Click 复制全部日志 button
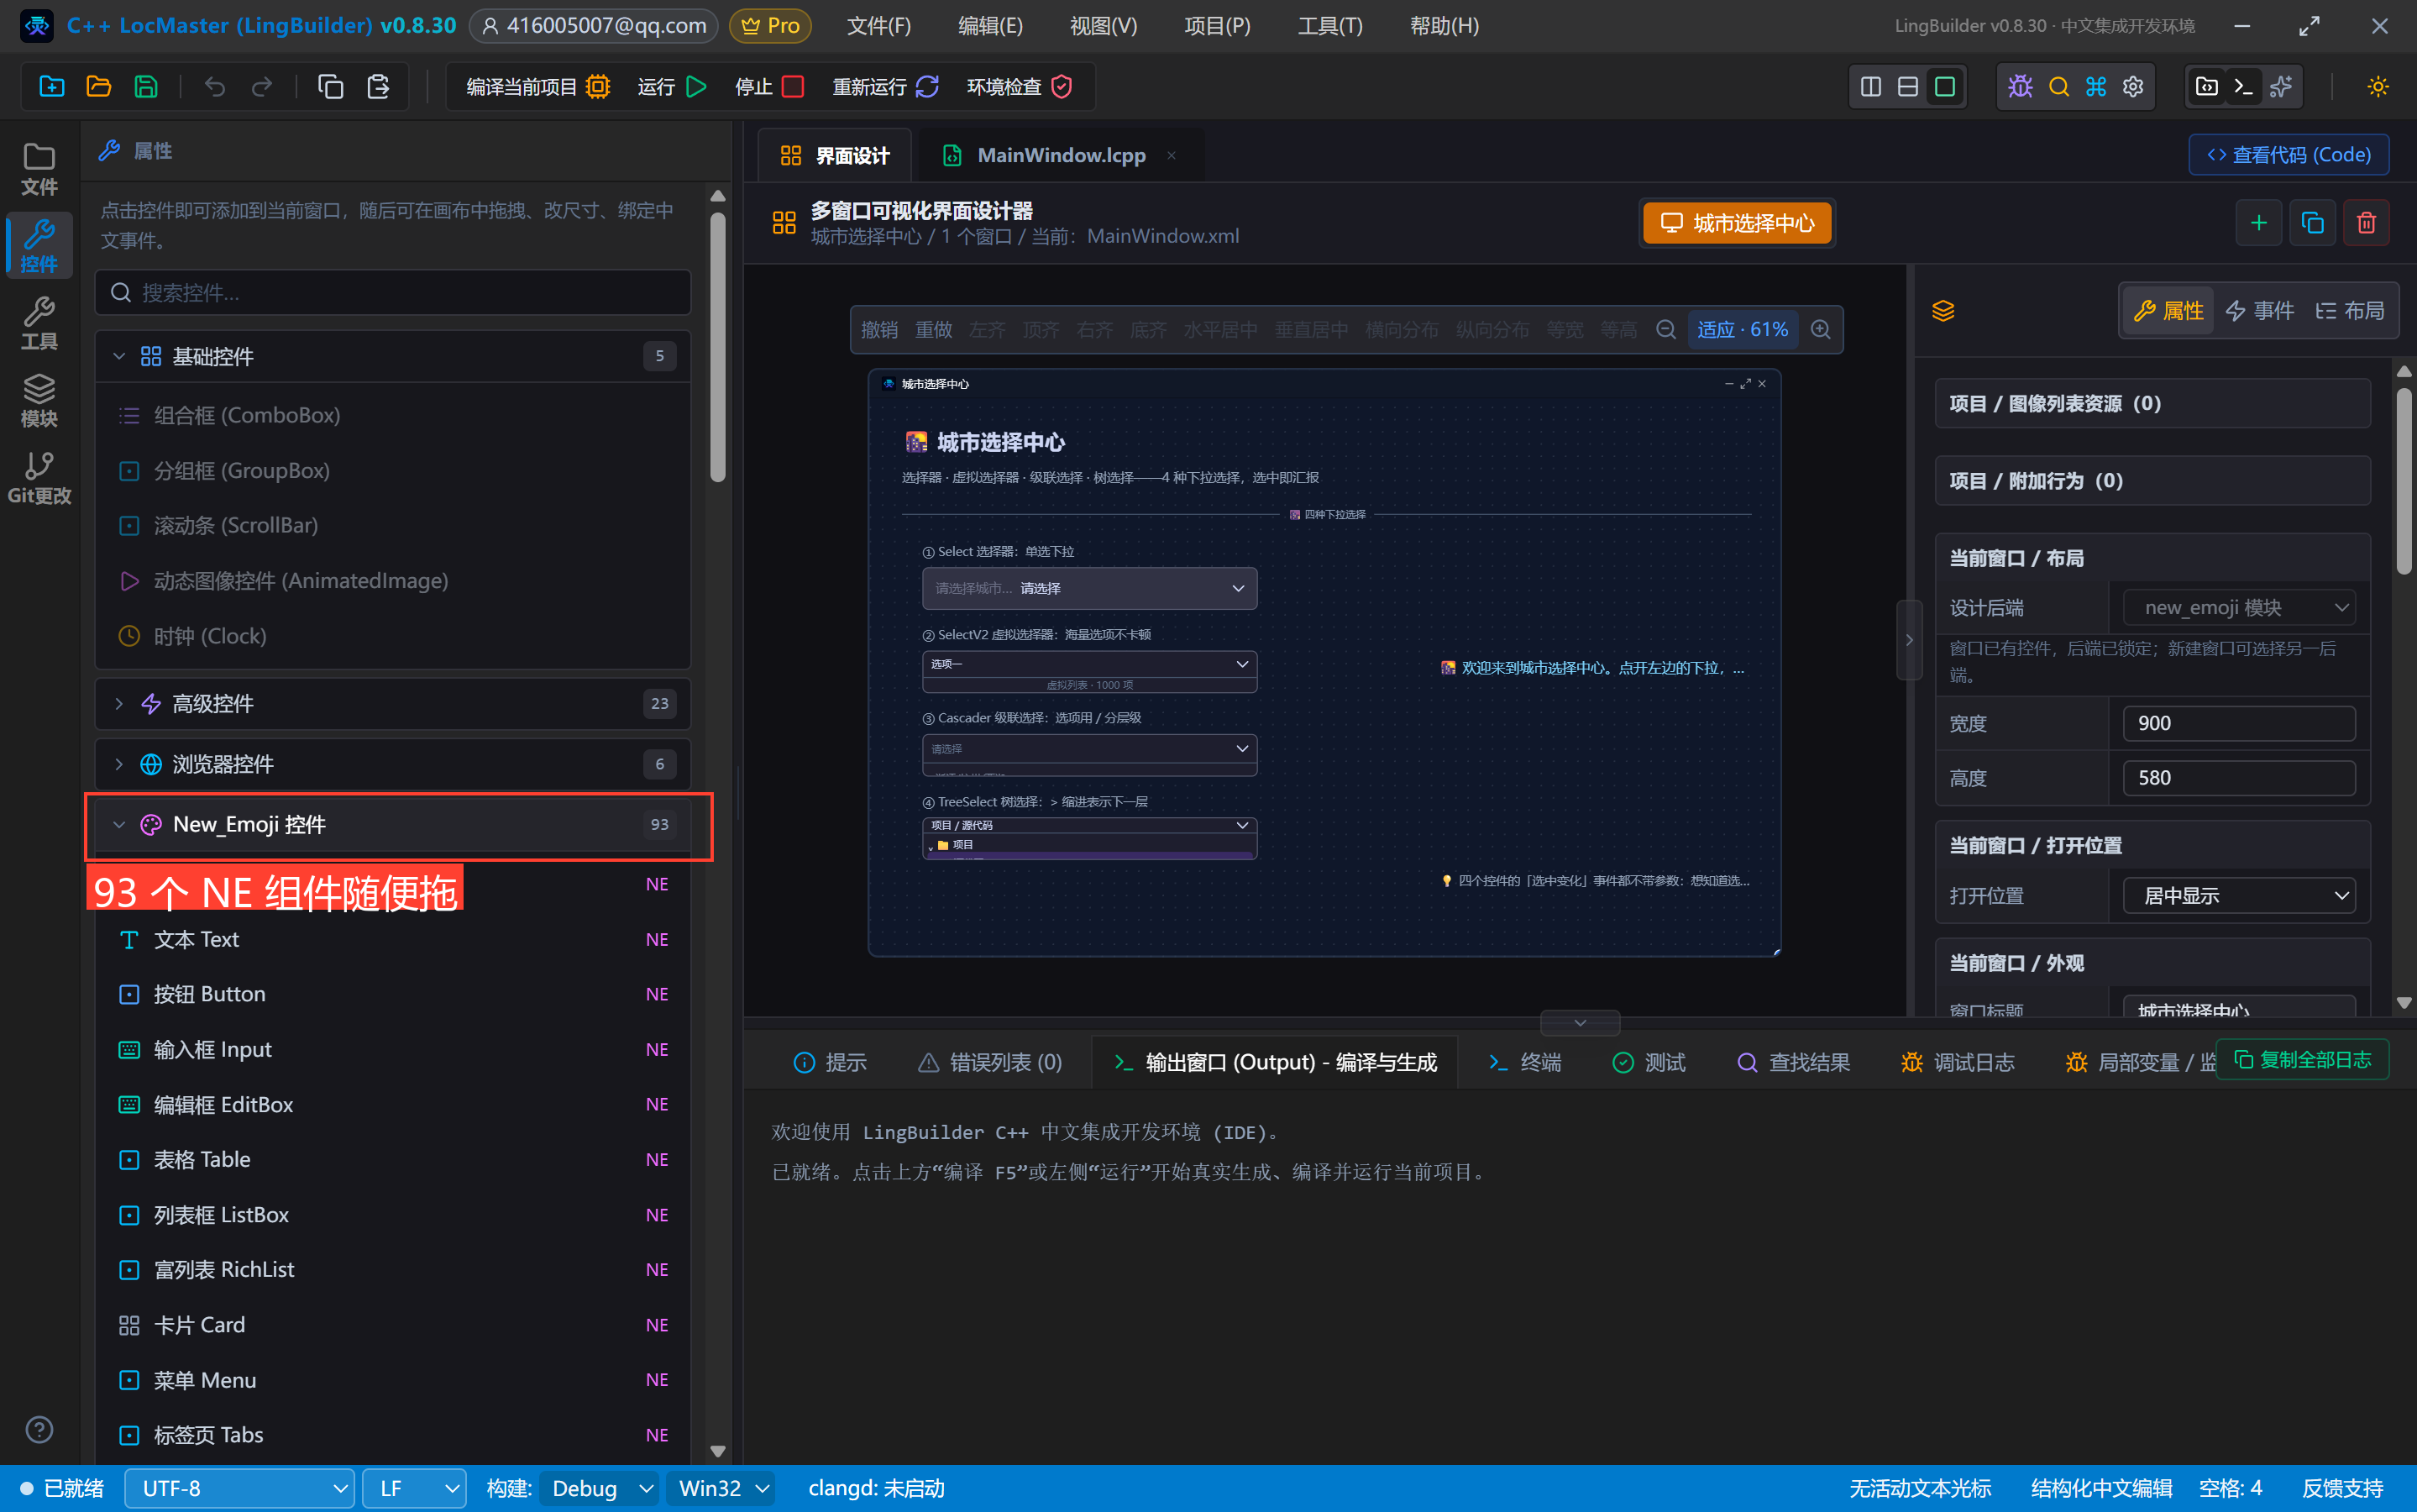 click(x=2302, y=1060)
